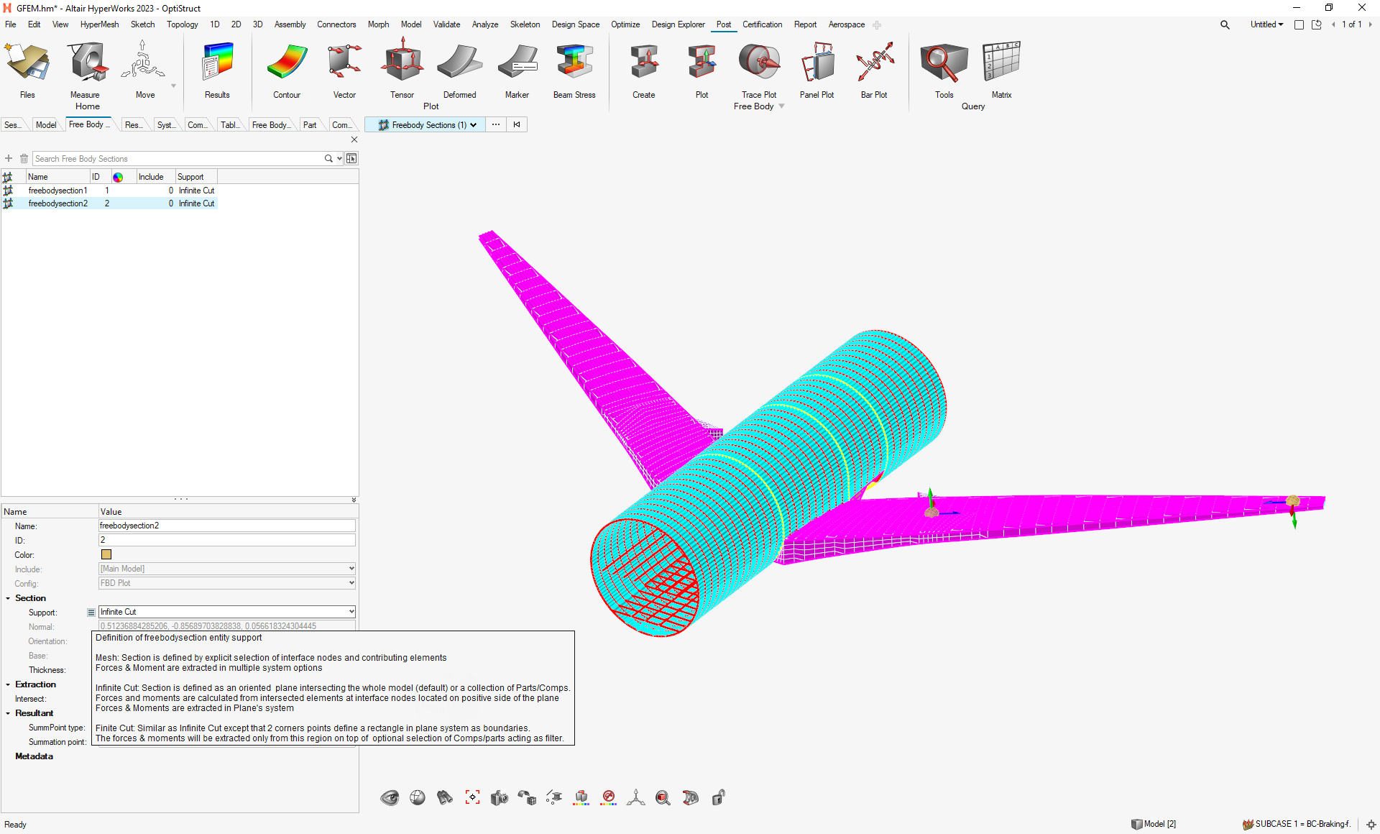Toggle the unlock padlock icon

pos(718,797)
